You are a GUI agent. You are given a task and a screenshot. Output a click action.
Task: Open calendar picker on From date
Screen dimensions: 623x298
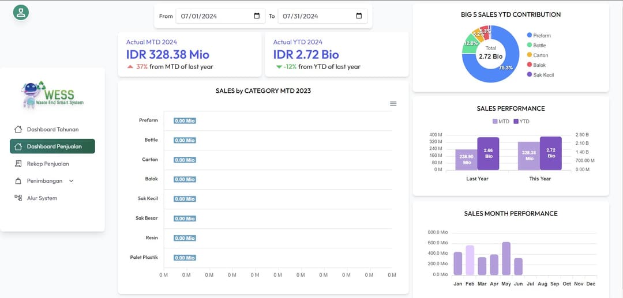257,16
